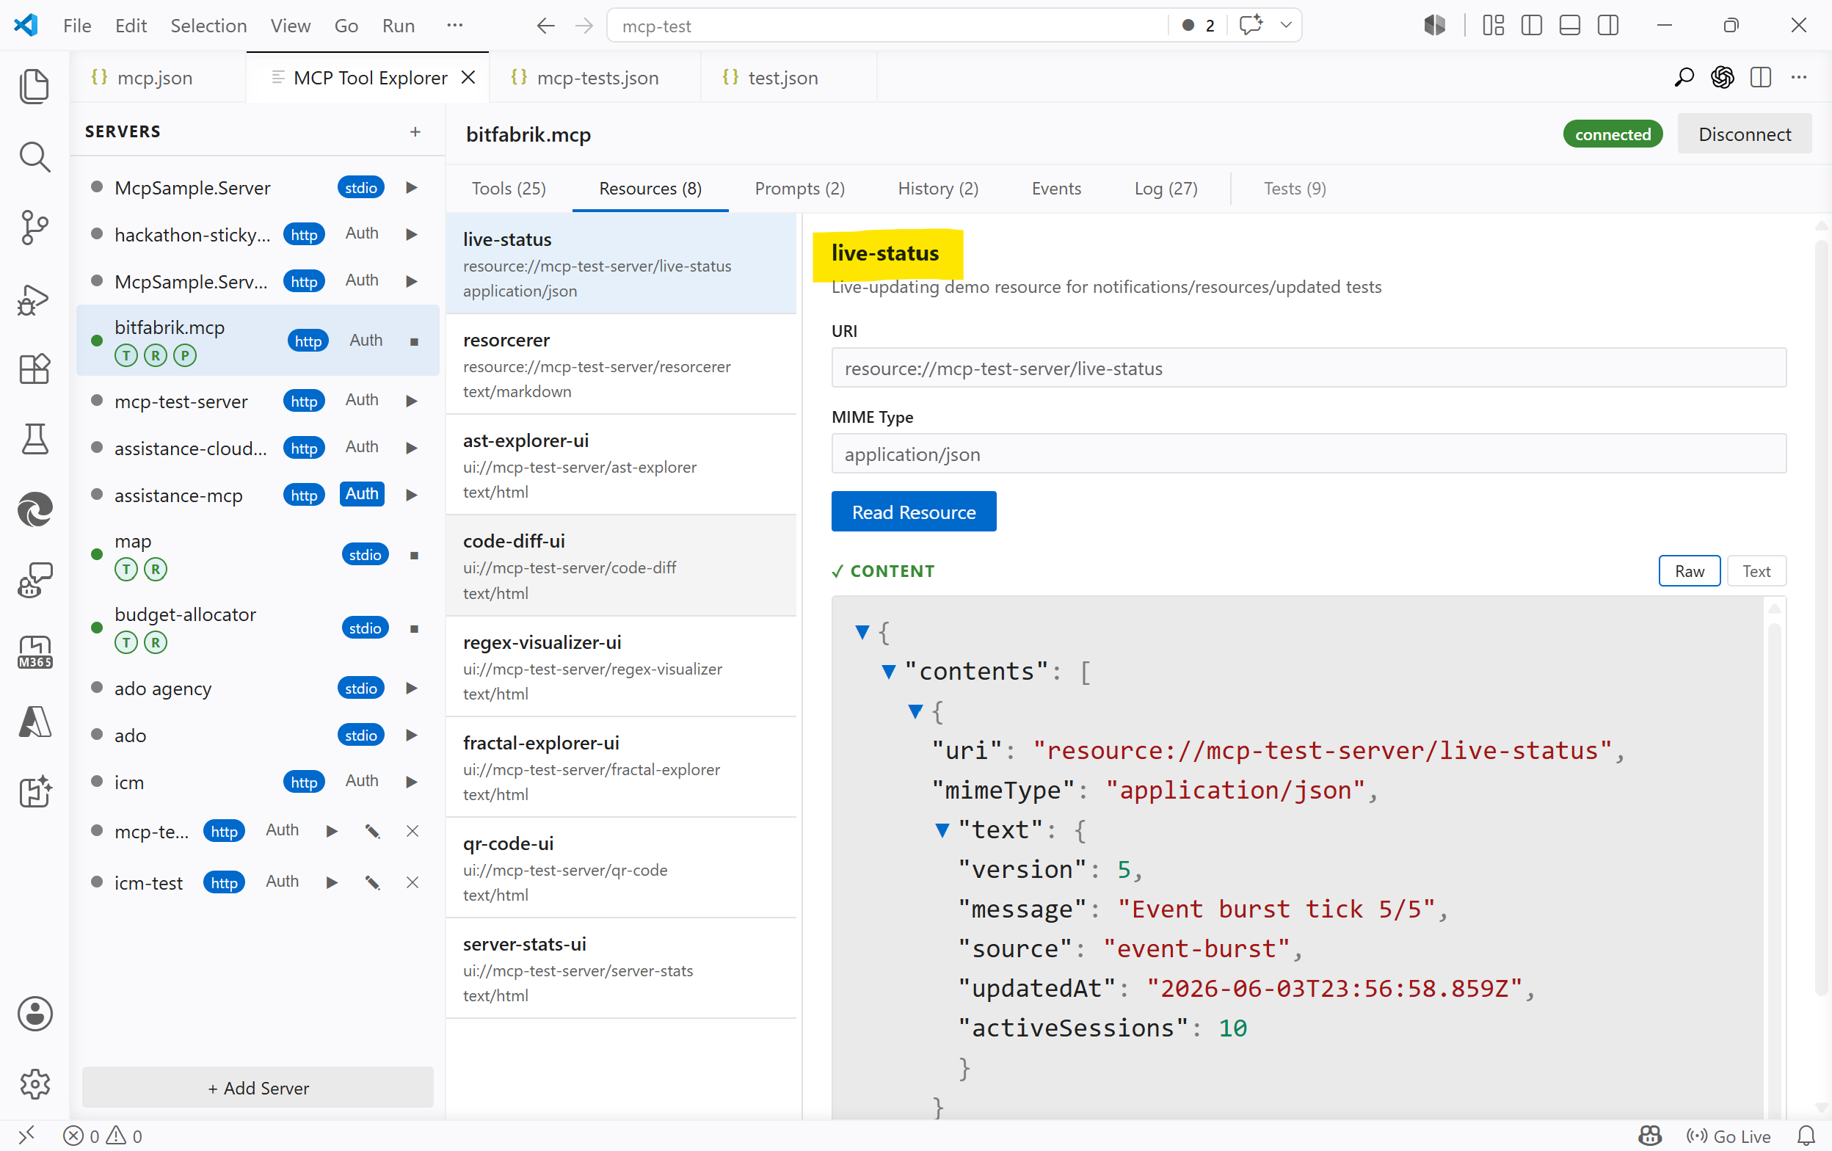
Task: Open the chat dropdown chevron in title bar
Action: [x=1286, y=25]
